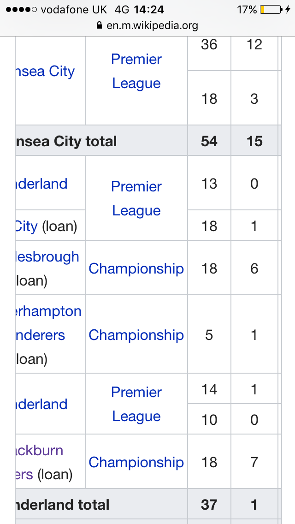Open the first Sunderland club link
Viewport: 295px width, 524px height.
[41, 184]
